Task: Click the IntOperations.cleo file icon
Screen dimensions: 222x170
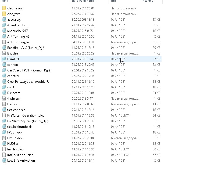Action: (4, 155)
